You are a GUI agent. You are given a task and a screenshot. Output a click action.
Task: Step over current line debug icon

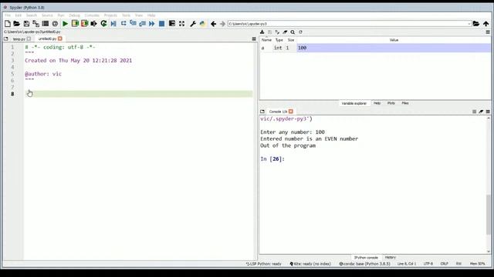point(123,24)
